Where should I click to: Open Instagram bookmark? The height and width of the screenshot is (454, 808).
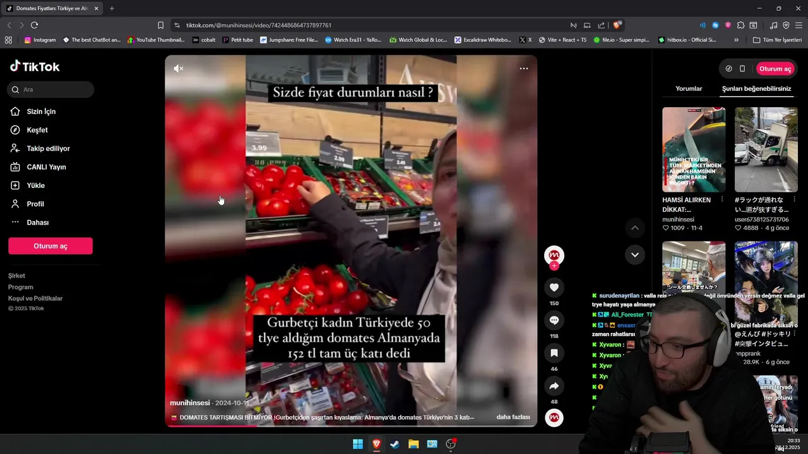click(x=40, y=40)
